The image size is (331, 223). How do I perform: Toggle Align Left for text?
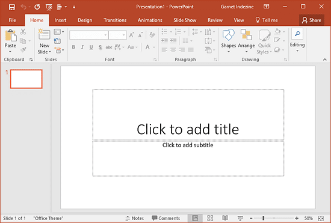164,50
